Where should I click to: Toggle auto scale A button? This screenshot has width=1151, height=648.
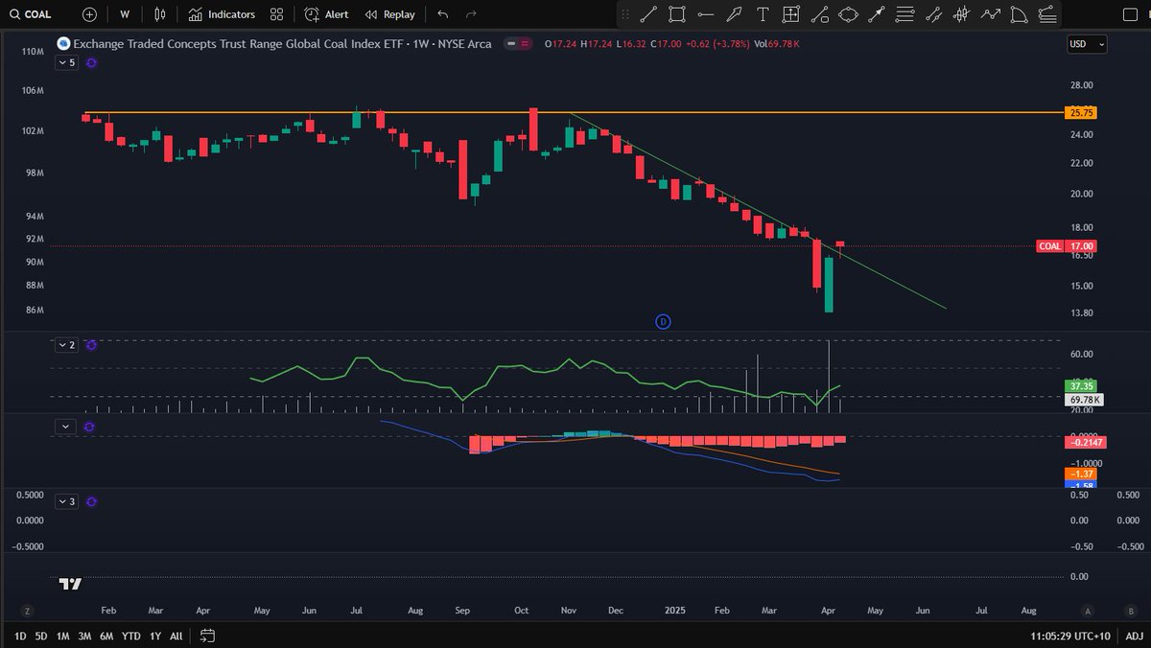(x=1088, y=611)
